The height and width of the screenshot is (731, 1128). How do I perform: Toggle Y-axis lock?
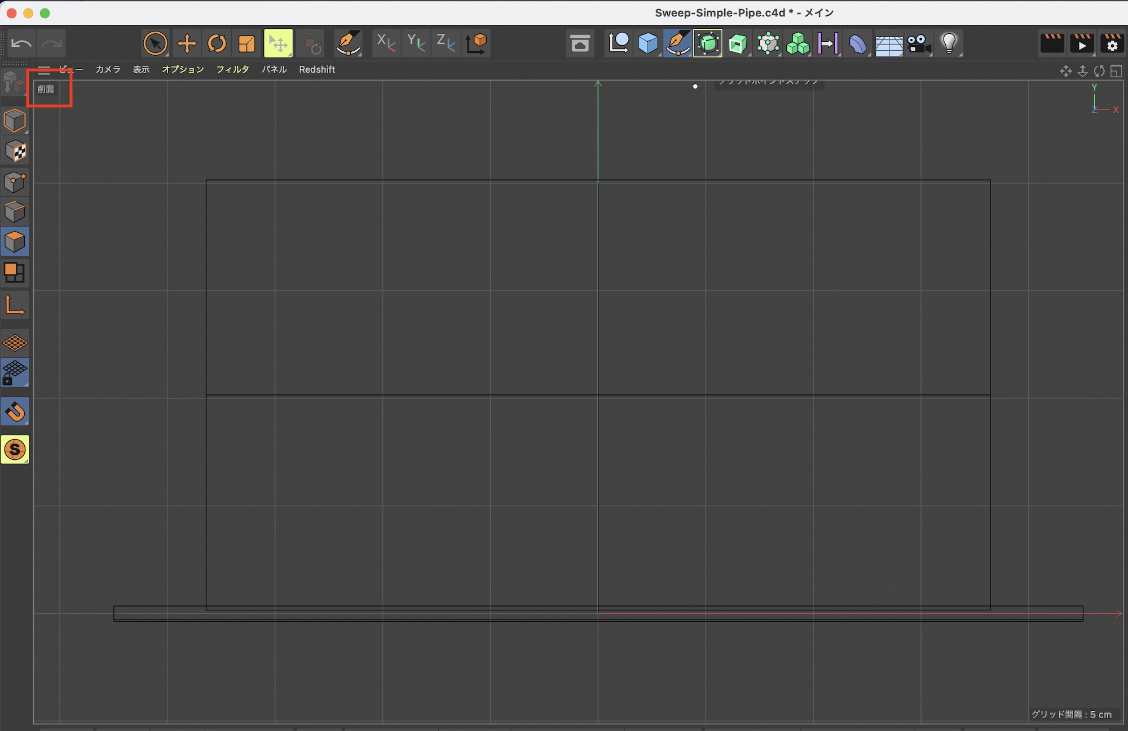[x=416, y=43]
